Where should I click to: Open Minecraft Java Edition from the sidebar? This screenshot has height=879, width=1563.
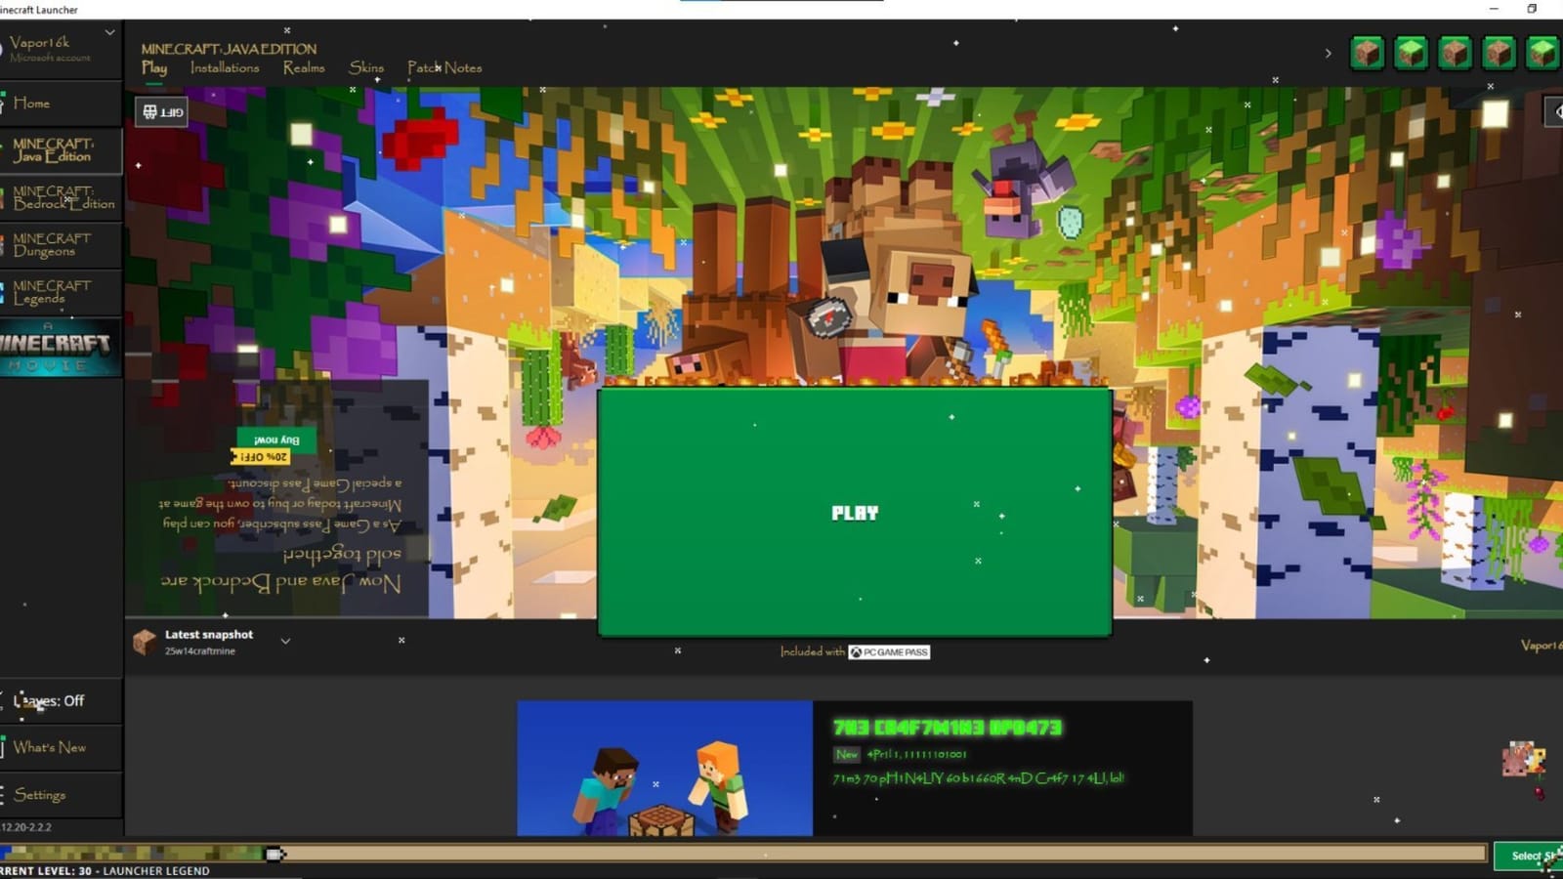tap(61, 150)
